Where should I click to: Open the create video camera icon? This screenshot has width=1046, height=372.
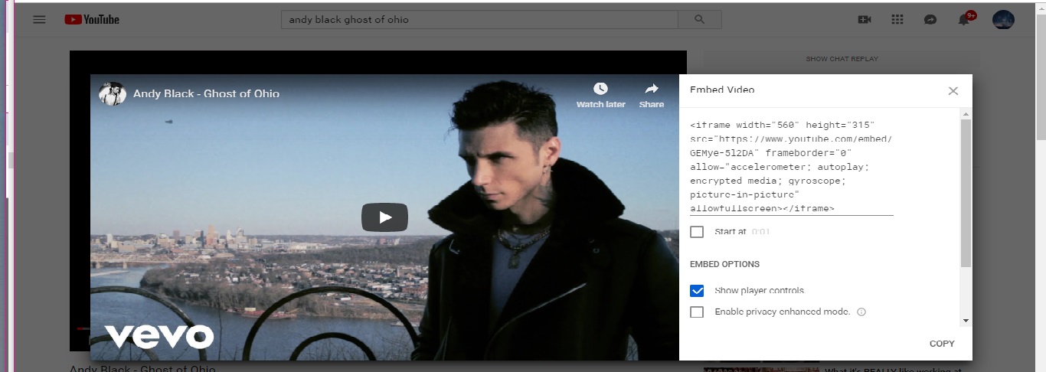[x=865, y=19]
